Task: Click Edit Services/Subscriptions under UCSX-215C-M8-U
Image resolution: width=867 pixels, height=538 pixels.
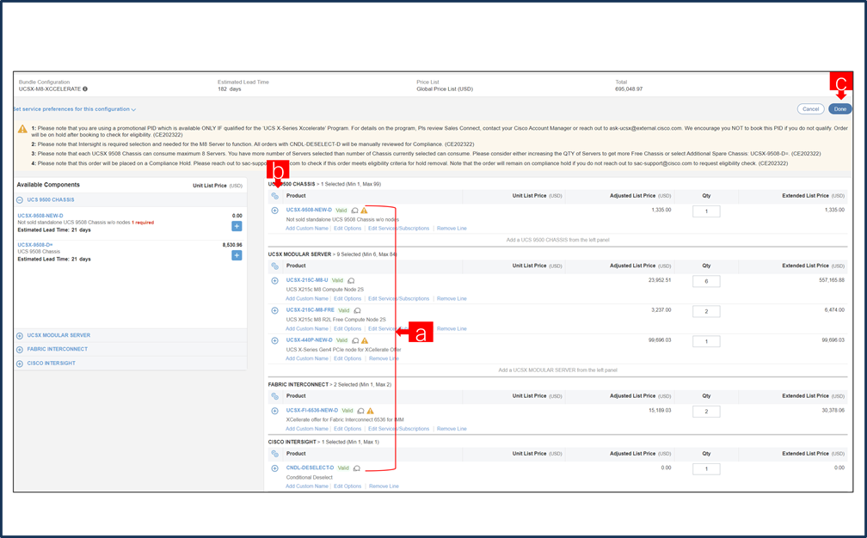Action: 399,299
